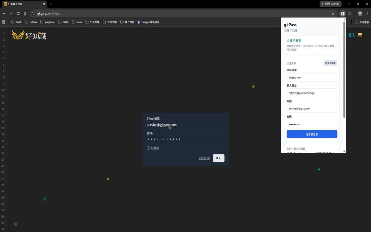
Task: Open the Extensions puzzle icon
Action: pyautogui.click(x=350, y=13)
